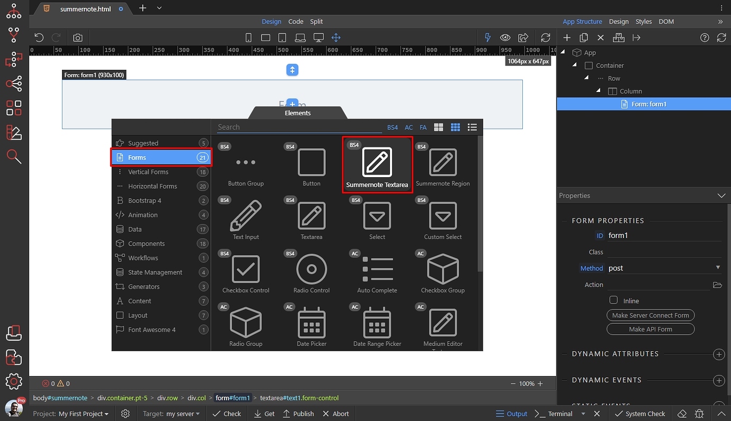The image size is (731, 421).
Task: Open the Styles panel
Action: tap(644, 22)
